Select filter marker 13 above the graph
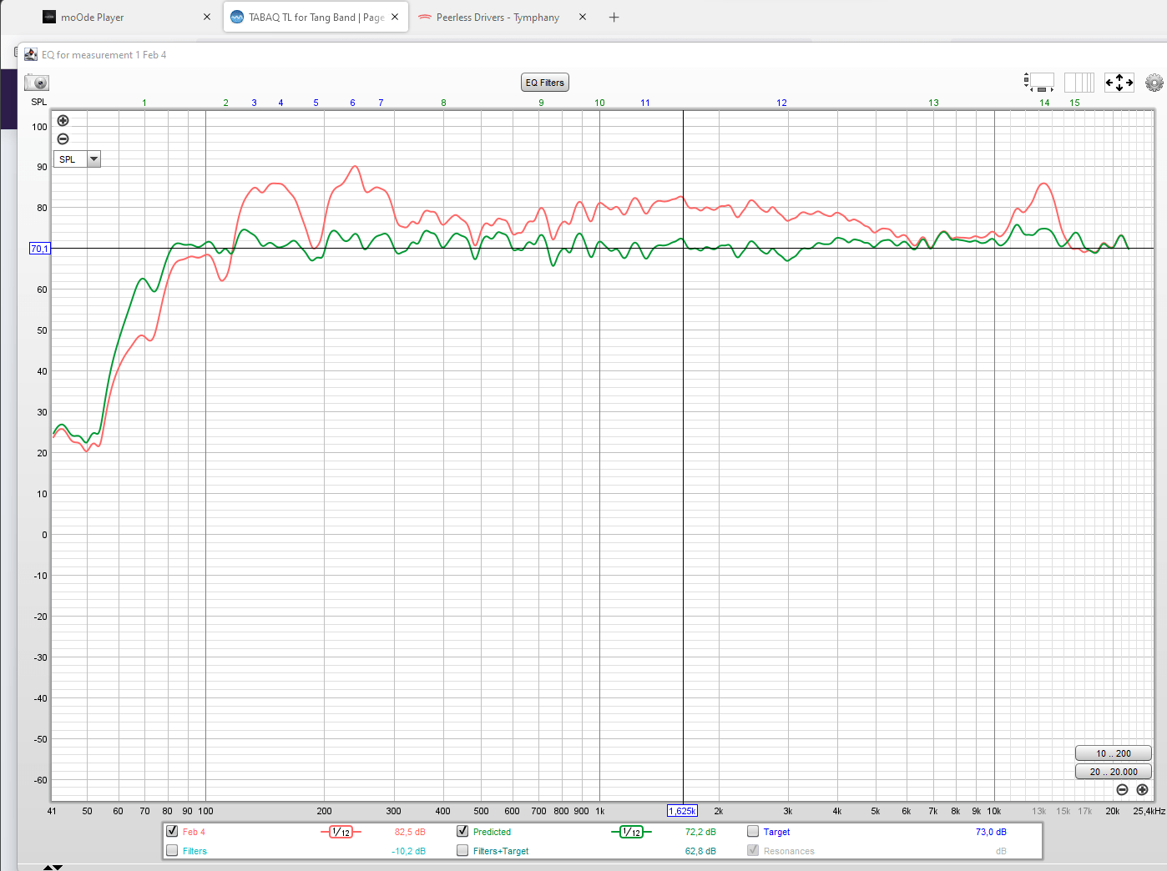The height and width of the screenshot is (871, 1167). click(x=933, y=103)
